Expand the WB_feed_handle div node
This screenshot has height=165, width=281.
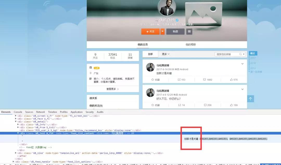(x=14, y=162)
